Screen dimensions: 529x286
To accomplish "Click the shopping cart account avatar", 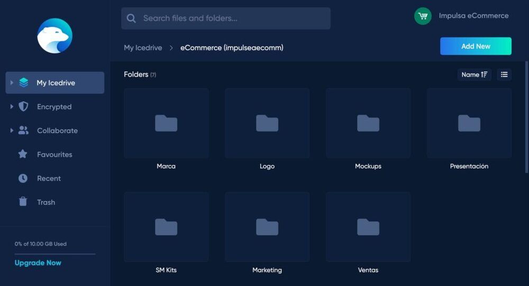I will [423, 16].
